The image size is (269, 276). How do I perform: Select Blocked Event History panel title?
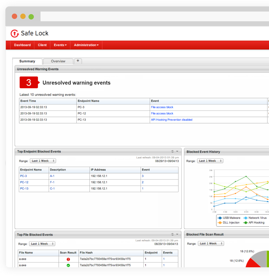point(203,152)
